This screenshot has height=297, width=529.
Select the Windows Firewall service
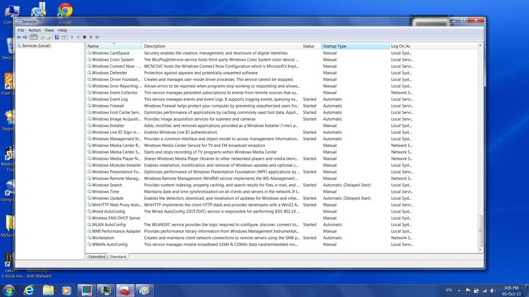[108, 106]
